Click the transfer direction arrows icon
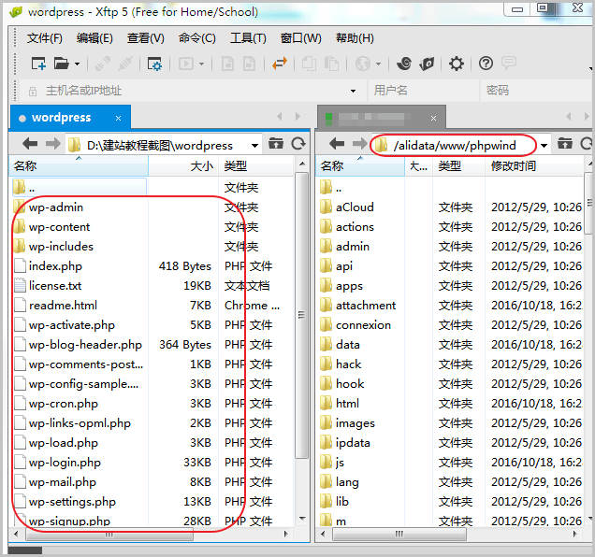The height and width of the screenshot is (557, 595). point(279,64)
